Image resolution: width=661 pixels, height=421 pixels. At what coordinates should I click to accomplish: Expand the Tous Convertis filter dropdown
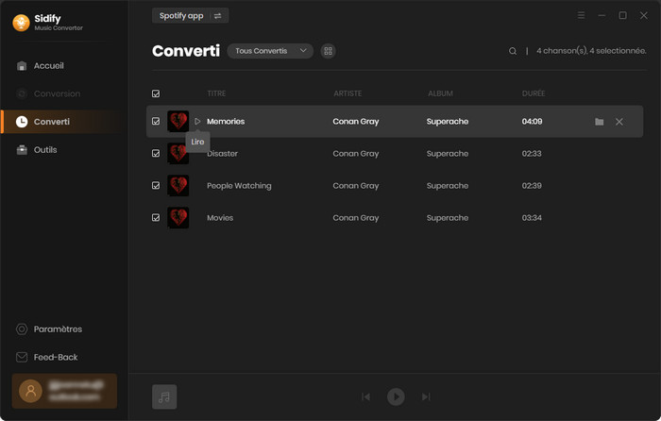269,51
